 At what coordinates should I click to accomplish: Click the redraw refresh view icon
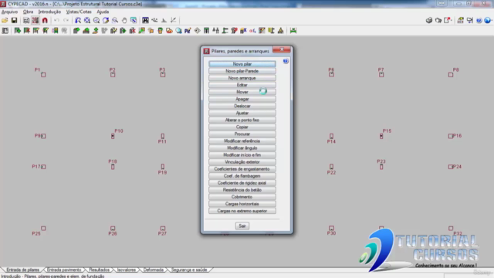[x=106, y=20]
